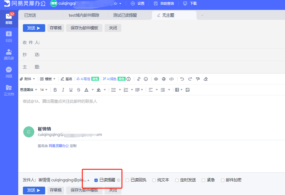Apply the highlight fill color swatch

click(98, 90)
